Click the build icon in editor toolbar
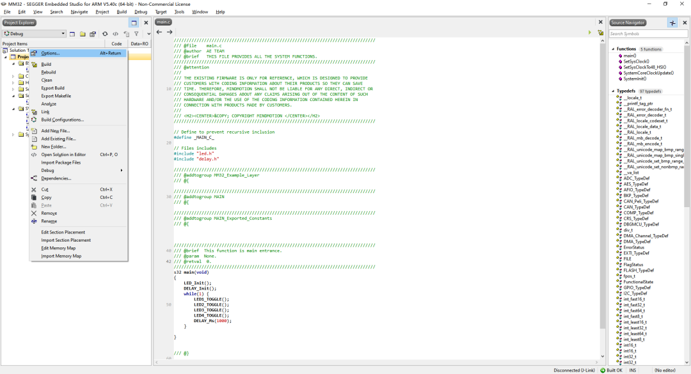 [600, 33]
